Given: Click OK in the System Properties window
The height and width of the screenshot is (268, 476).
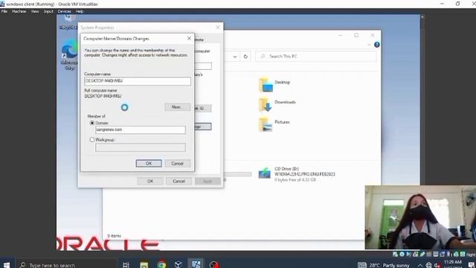Looking at the screenshot, I should [x=150, y=181].
